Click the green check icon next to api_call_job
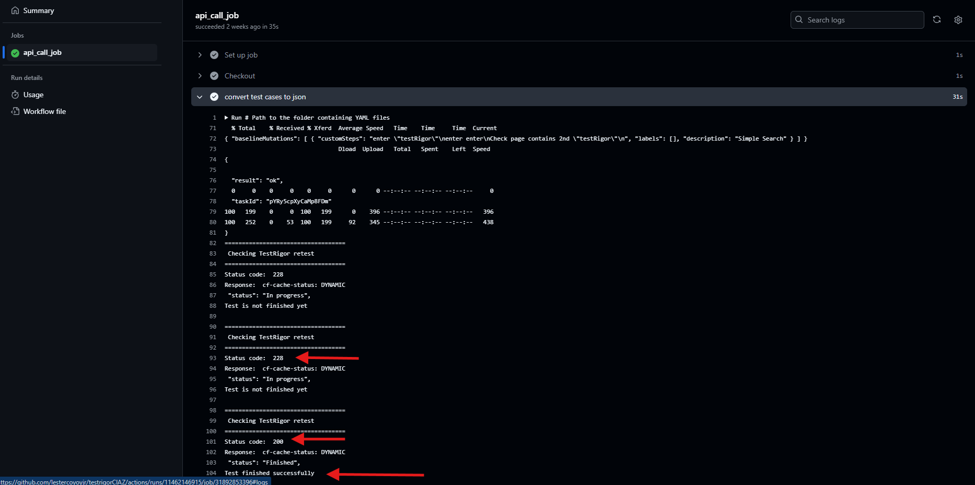This screenshot has width=975, height=485. coord(15,52)
